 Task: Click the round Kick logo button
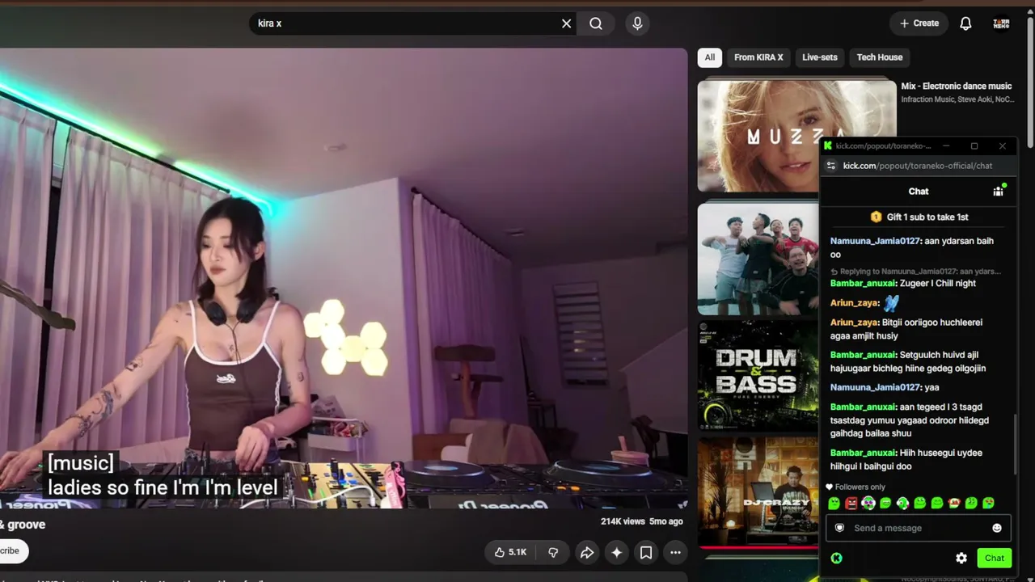pos(836,558)
